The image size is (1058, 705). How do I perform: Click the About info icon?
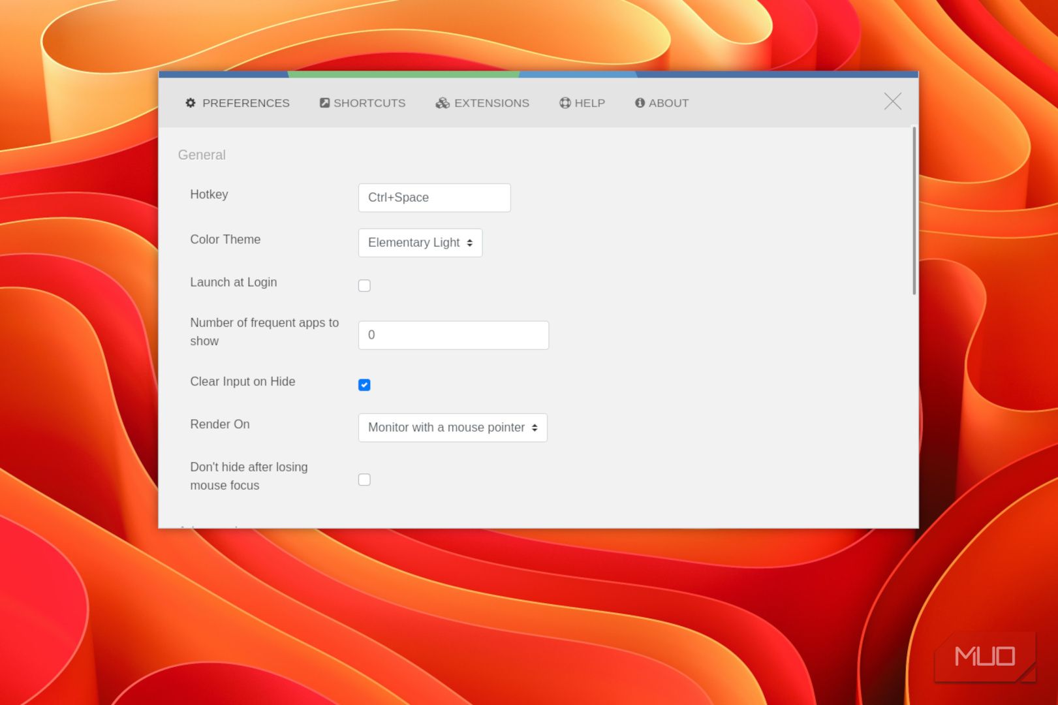(640, 103)
